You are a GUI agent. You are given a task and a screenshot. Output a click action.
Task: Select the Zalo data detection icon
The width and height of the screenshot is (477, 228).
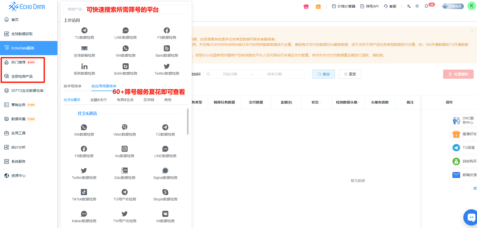[125, 171]
